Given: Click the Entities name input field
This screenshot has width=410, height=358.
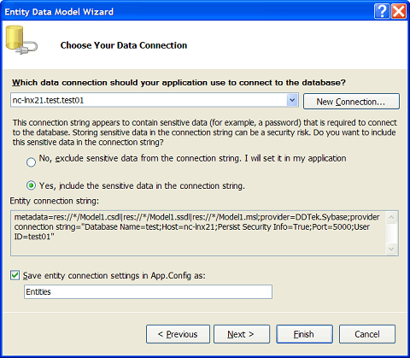Looking at the screenshot, I should coord(148,292).
